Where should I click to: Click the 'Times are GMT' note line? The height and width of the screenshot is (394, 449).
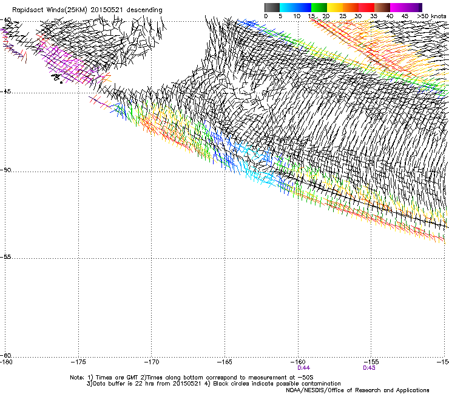192,378
